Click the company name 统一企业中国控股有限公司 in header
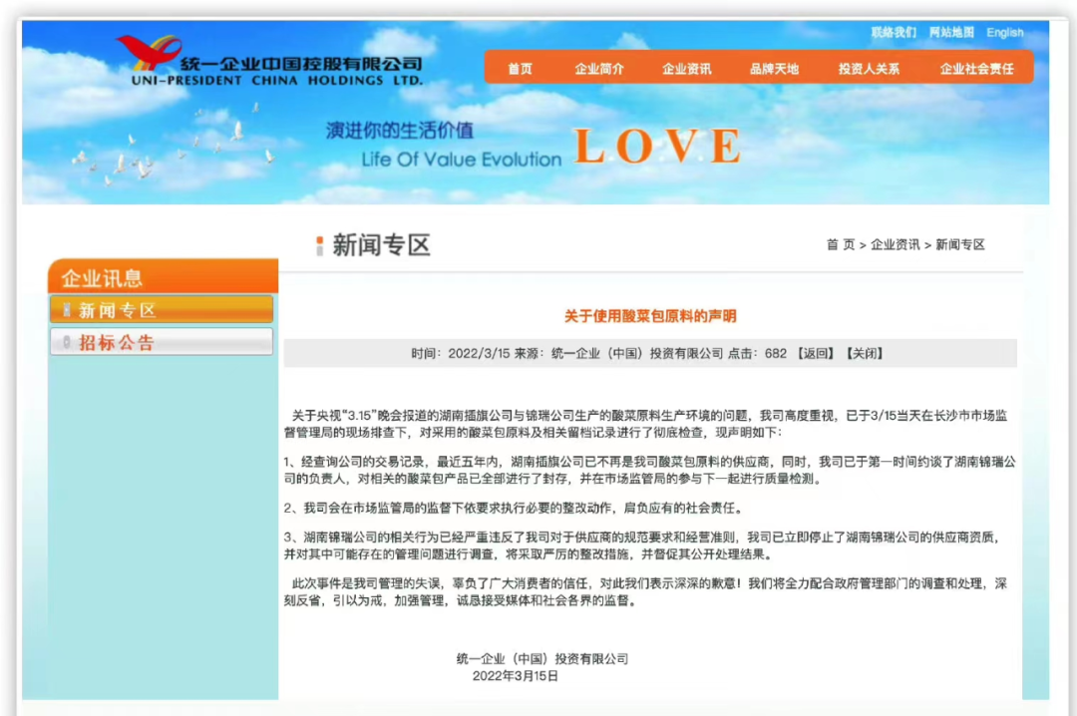 point(301,64)
